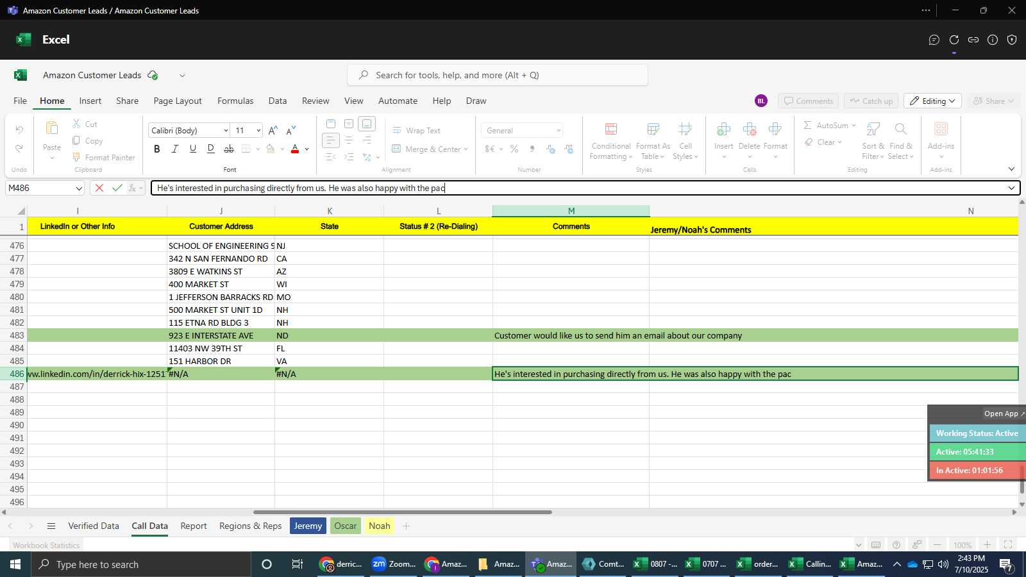
Task: Select Middle Align icon
Action: pyautogui.click(x=349, y=124)
